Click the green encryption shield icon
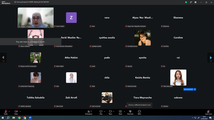The width and height of the screenshot is (214, 120). pos(186,2)
